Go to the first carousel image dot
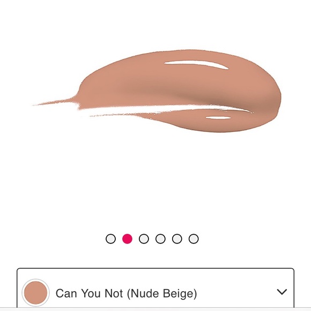 (110, 239)
